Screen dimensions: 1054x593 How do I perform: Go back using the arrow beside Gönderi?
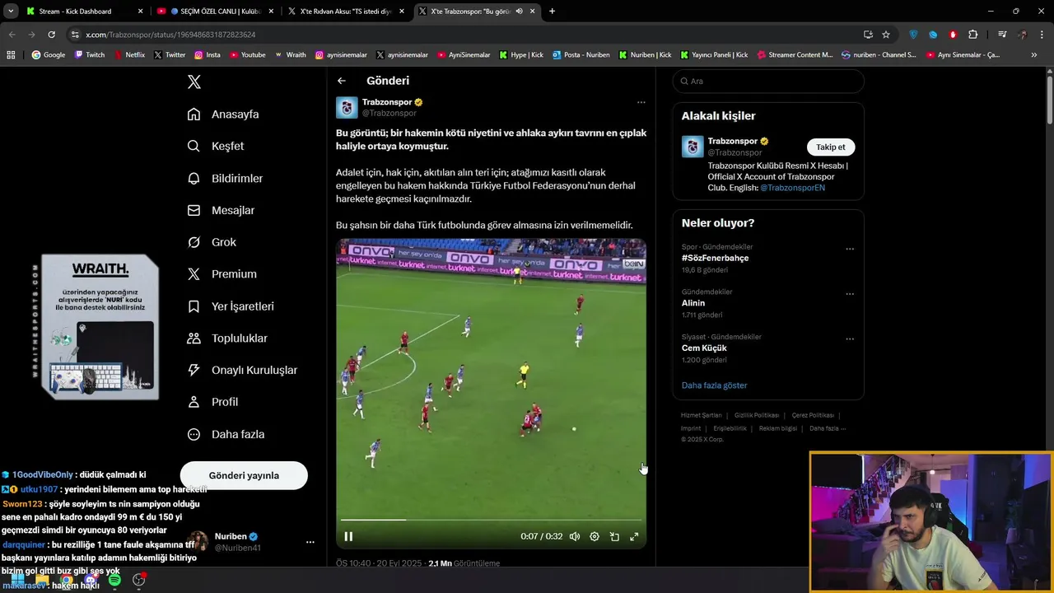(x=342, y=81)
